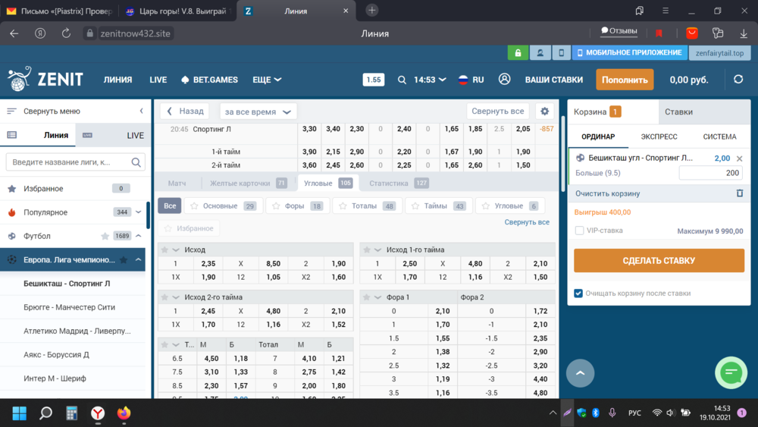This screenshot has width=758, height=427.
Task: Click the green lock icon button
Action: 518,52
